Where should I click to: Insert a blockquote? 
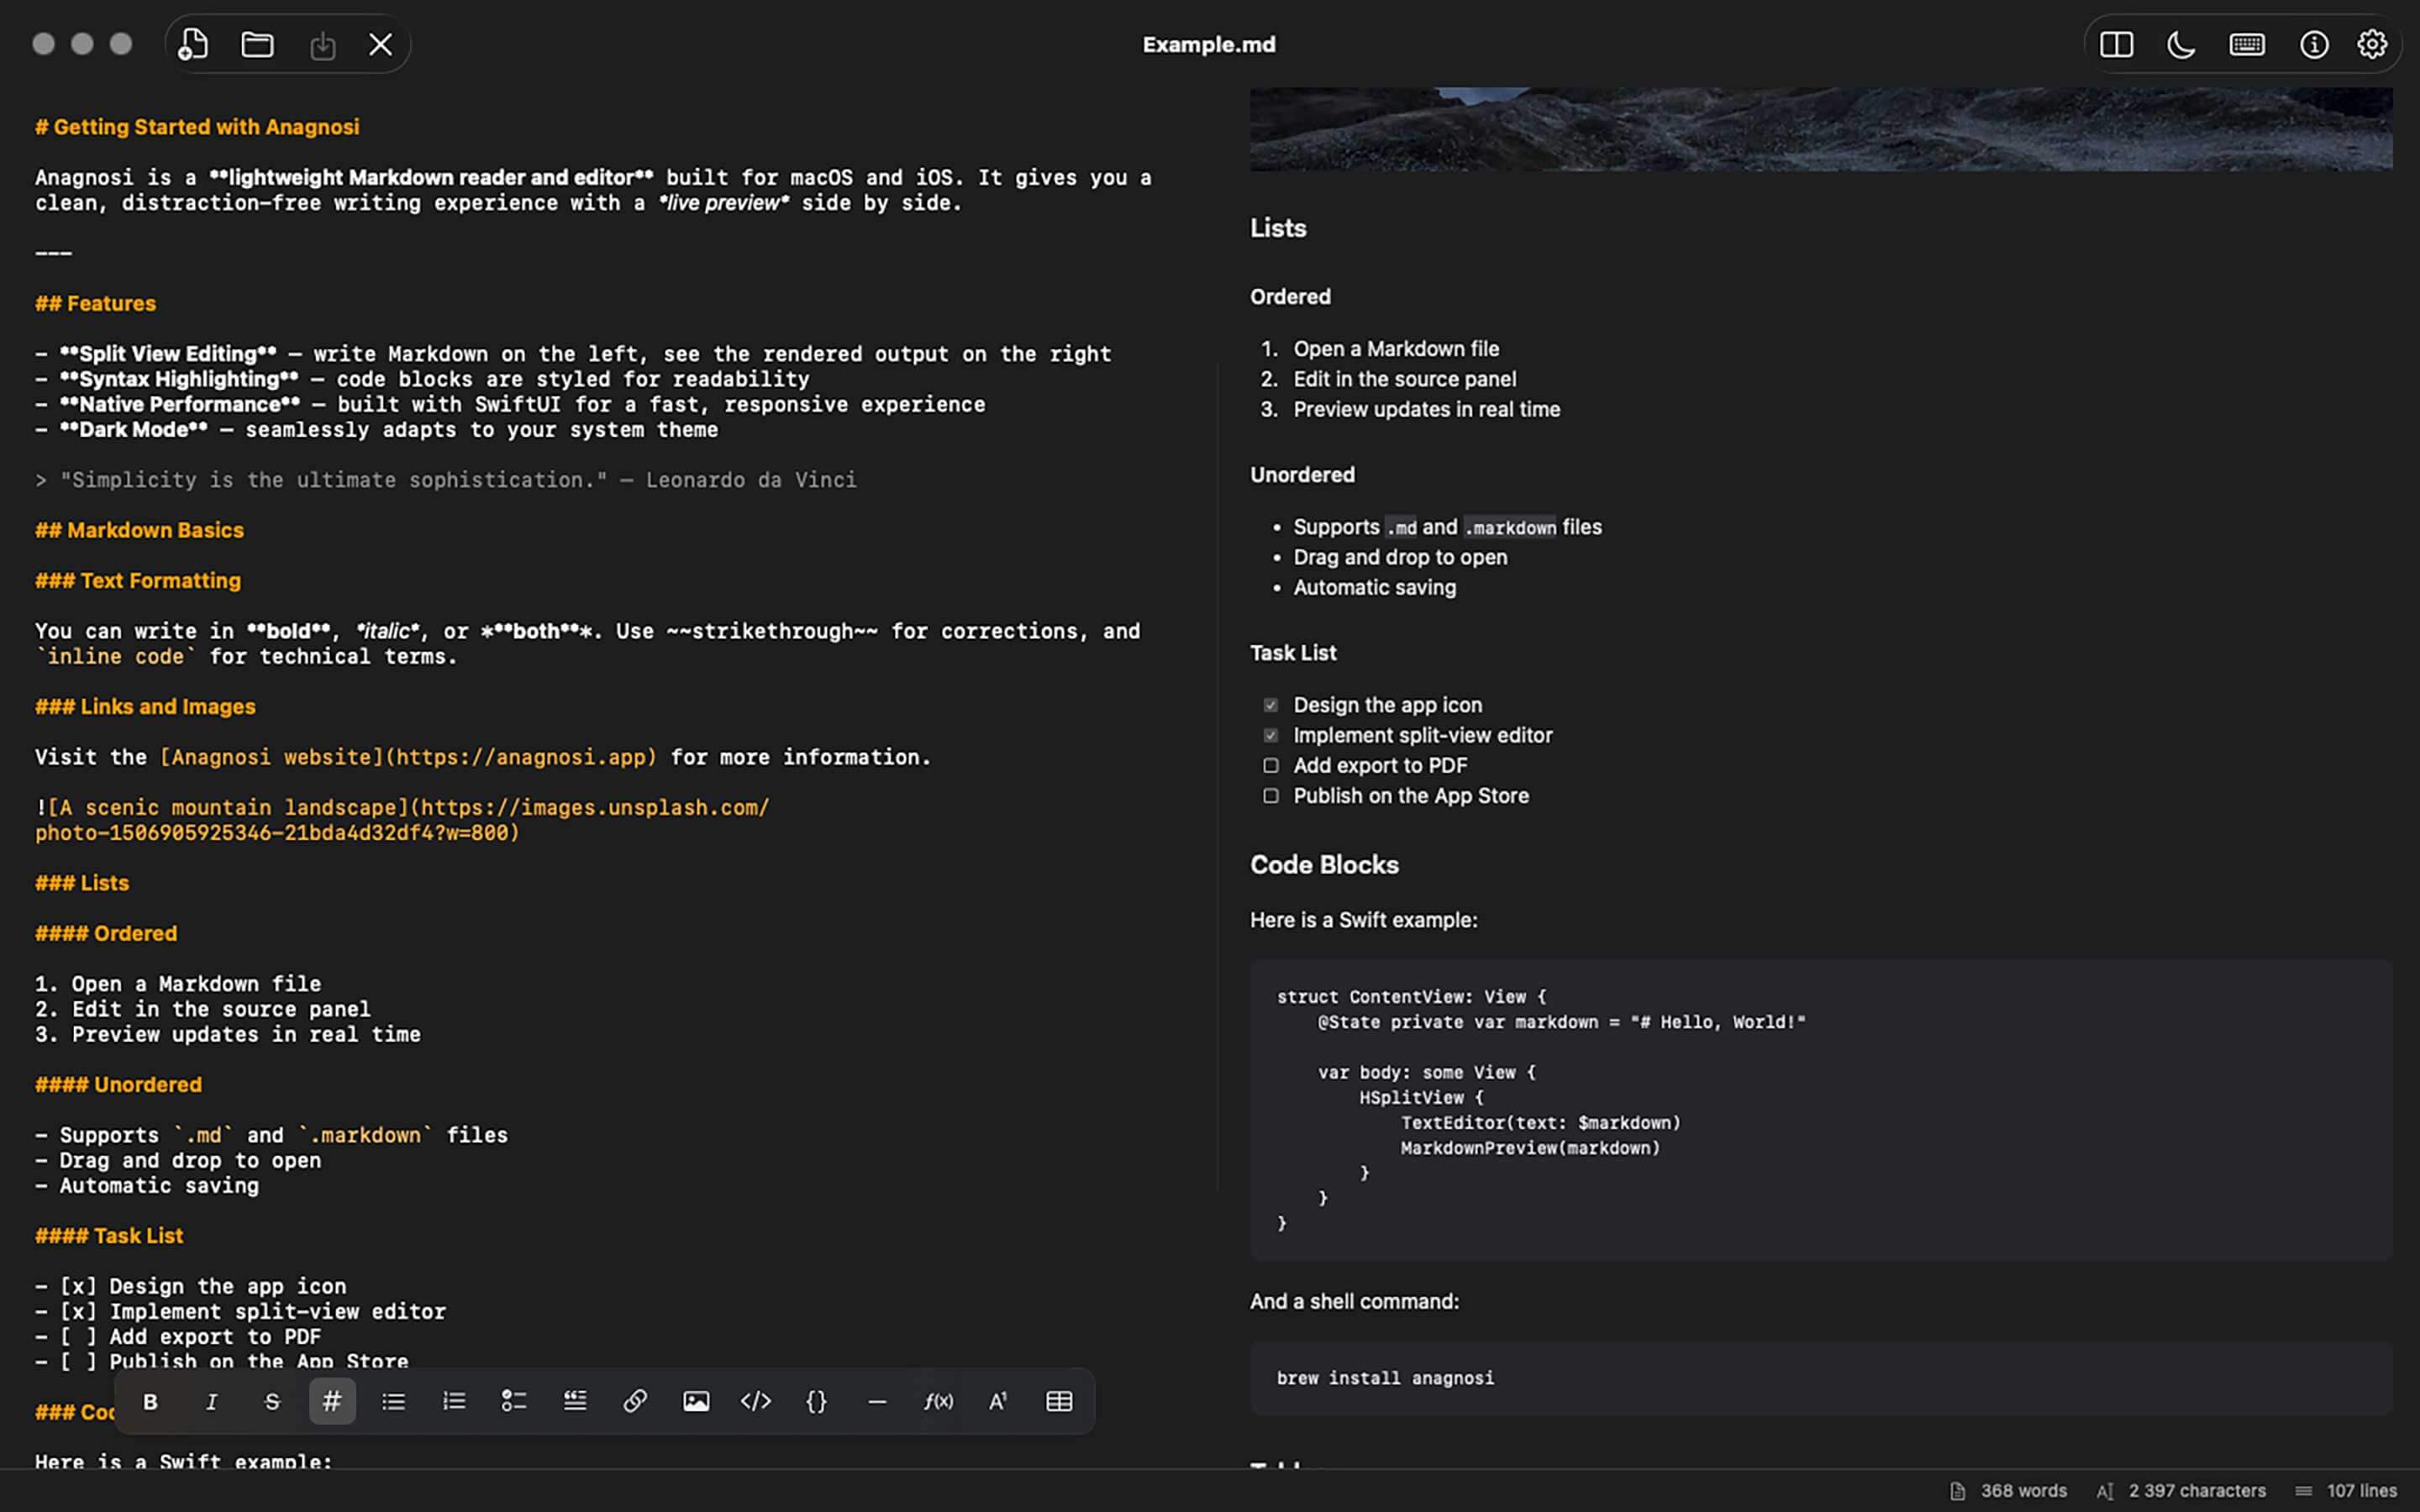pyautogui.click(x=575, y=1401)
